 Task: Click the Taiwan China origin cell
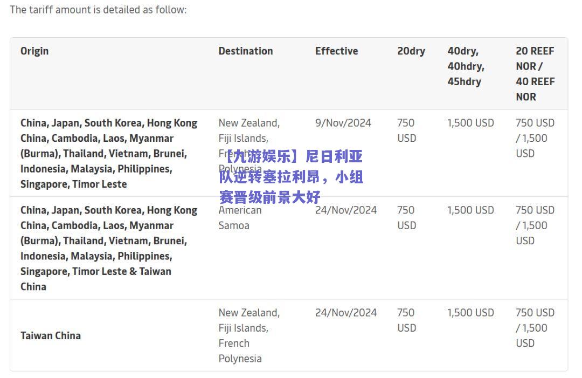click(x=51, y=335)
